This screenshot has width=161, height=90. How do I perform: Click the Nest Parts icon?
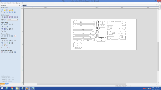[15, 52]
